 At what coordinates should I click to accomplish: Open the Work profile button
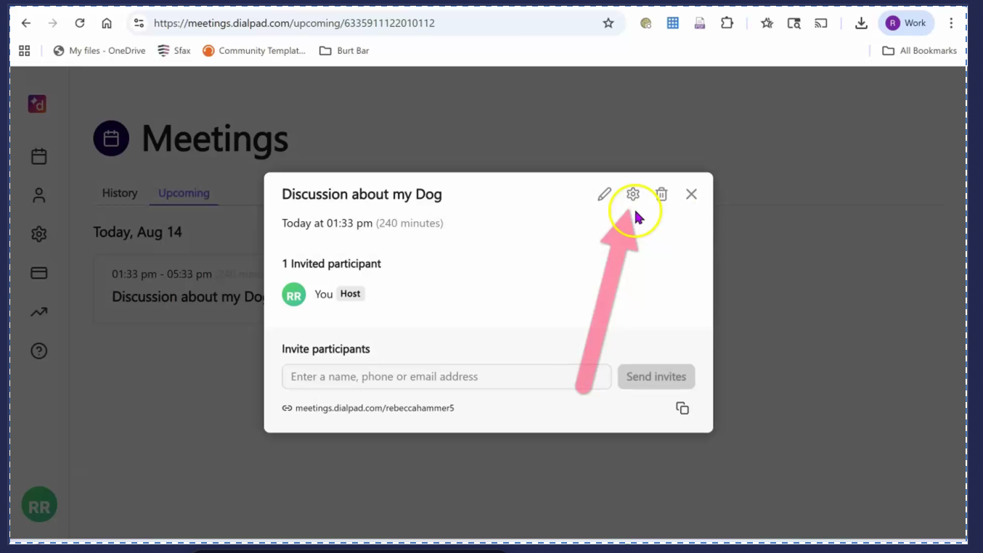click(906, 23)
